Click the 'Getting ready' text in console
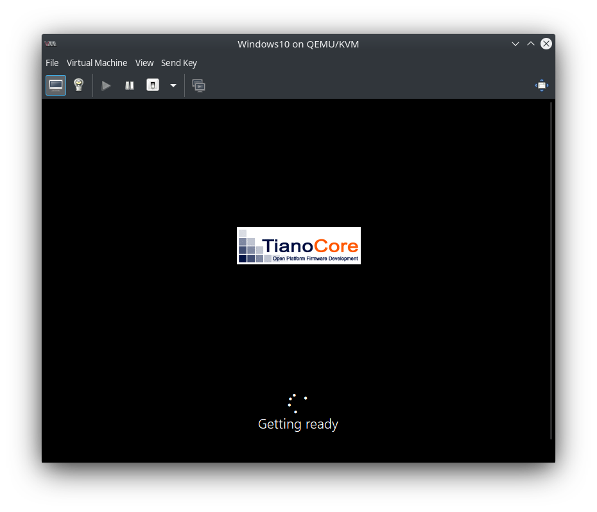The image size is (597, 512). (298, 424)
